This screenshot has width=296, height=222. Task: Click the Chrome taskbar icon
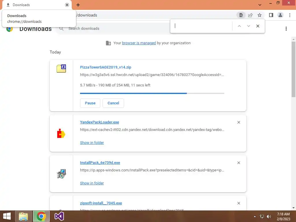click(41, 216)
